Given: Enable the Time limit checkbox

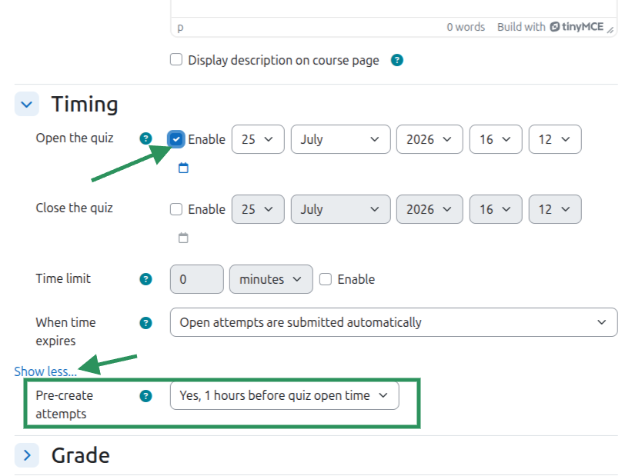Looking at the screenshot, I should coord(326,279).
